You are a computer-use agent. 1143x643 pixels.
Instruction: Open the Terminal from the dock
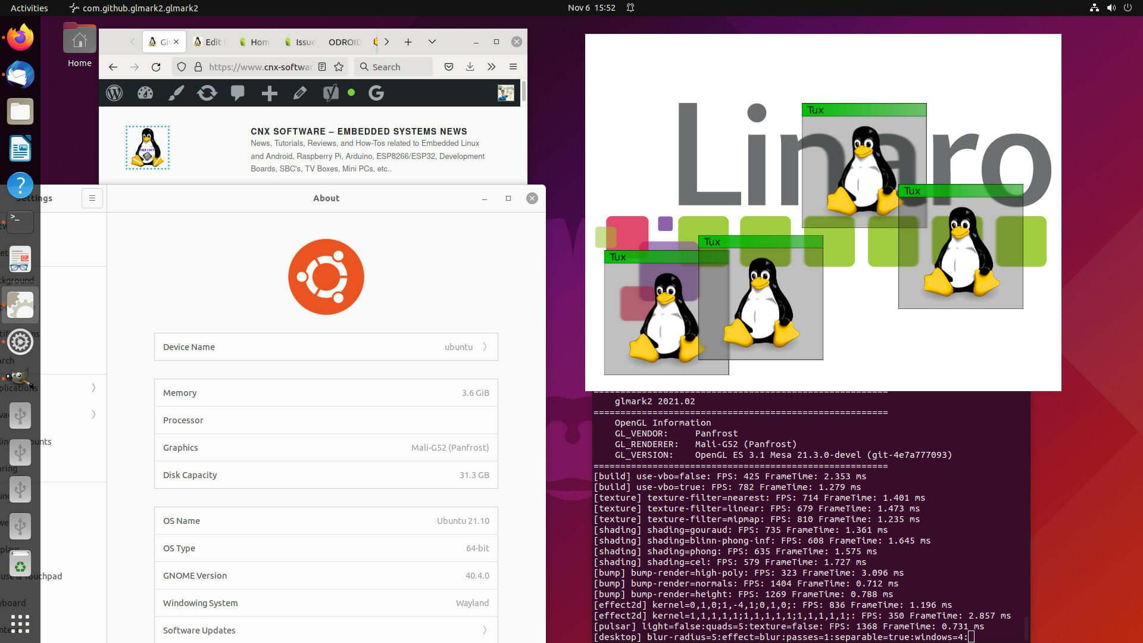click(20, 221)
